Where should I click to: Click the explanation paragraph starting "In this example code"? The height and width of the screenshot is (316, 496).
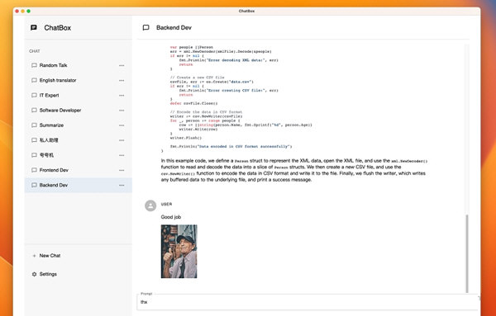[x=294, y=170]
